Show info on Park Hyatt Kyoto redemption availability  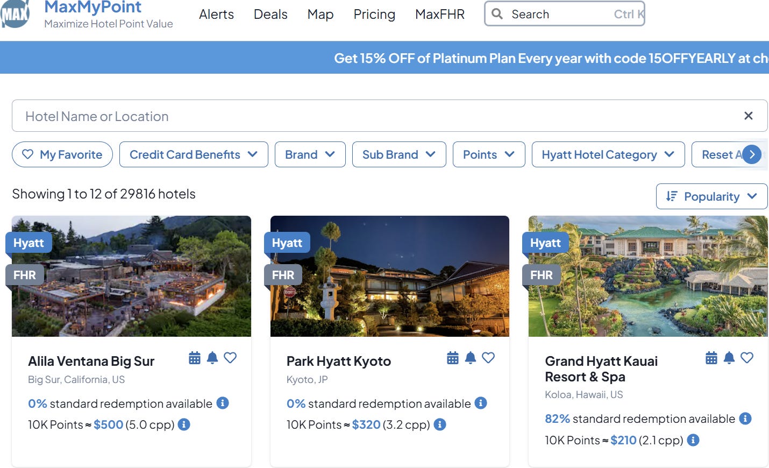[x=481, y=403]
